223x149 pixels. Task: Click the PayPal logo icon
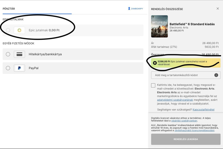tap(19, 68)
